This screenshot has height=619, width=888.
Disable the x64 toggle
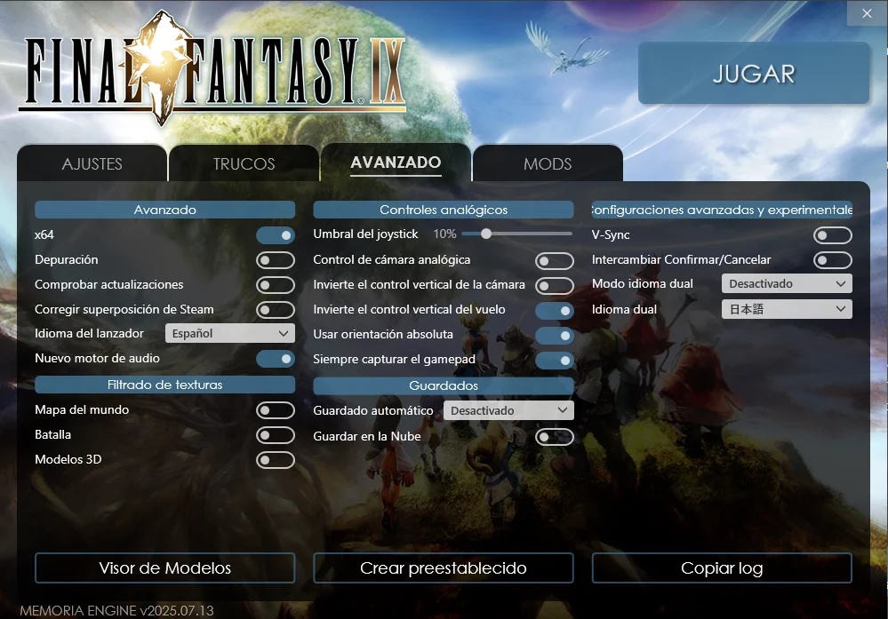(x=276, y=235)
